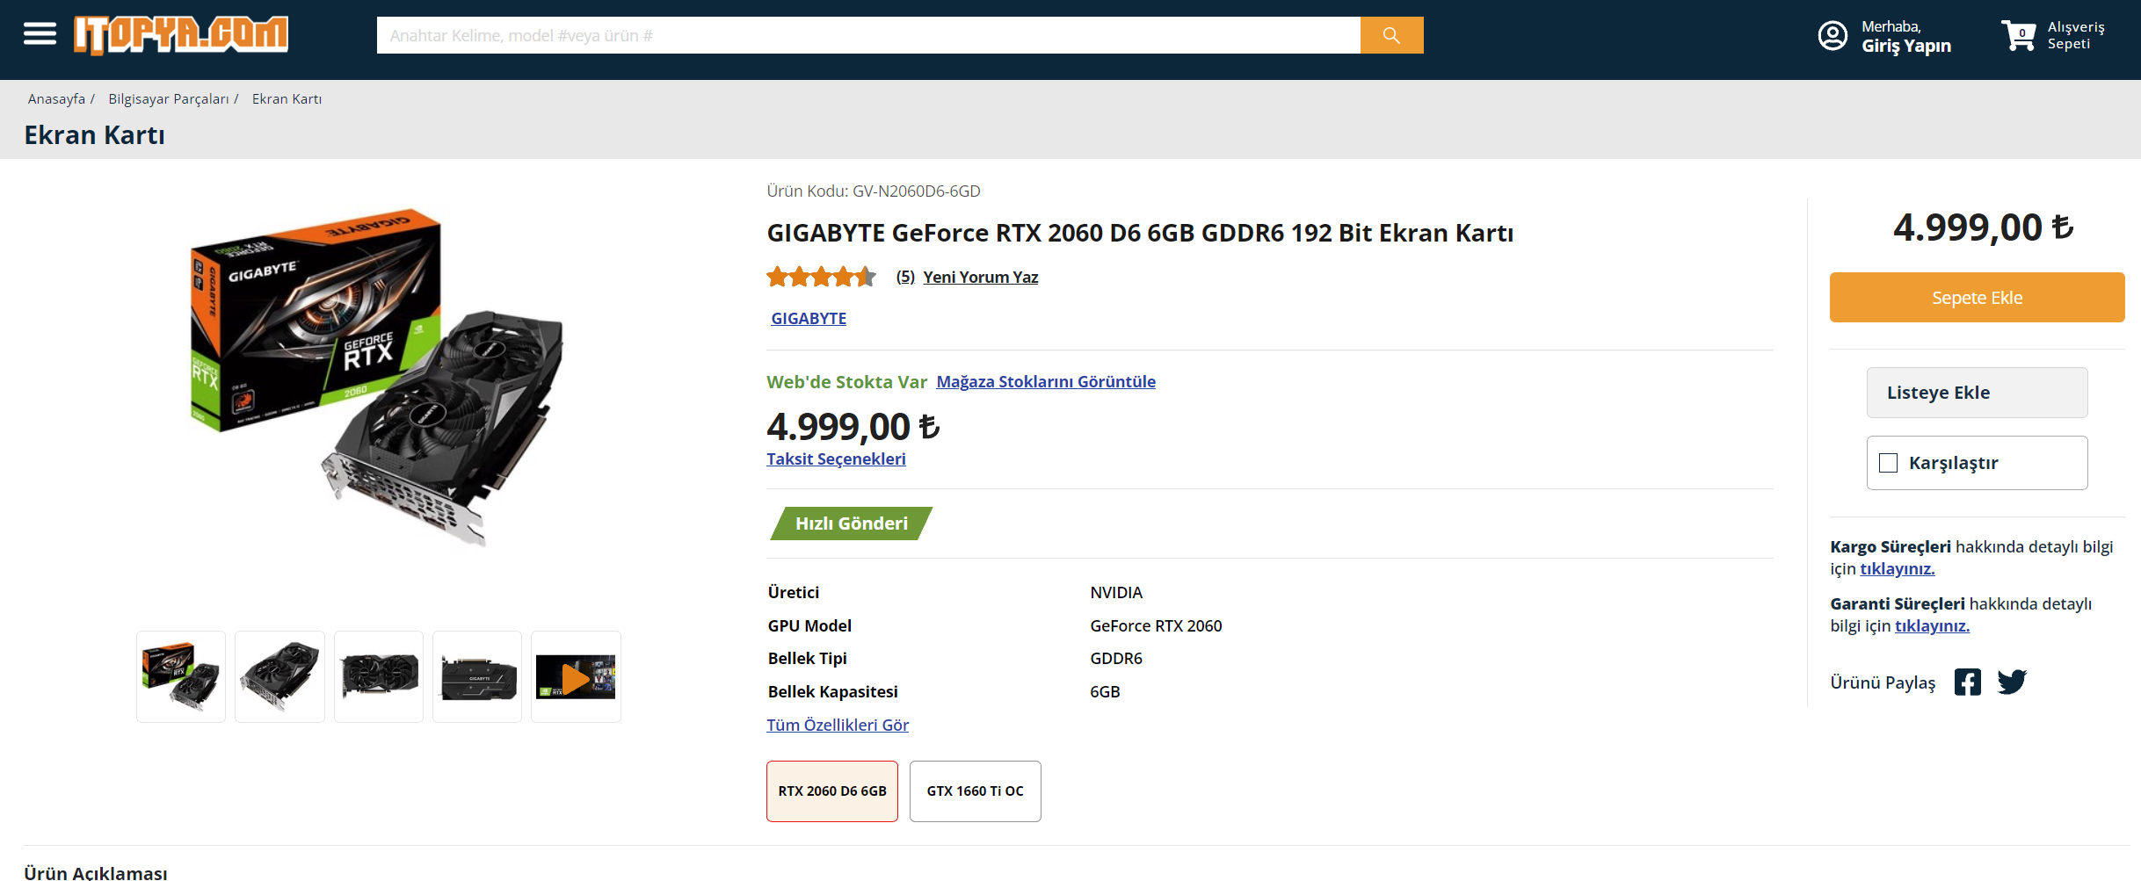Click the GPU Model spec label
This screenshot has width=2141, height=881.
tap(809, 626)
